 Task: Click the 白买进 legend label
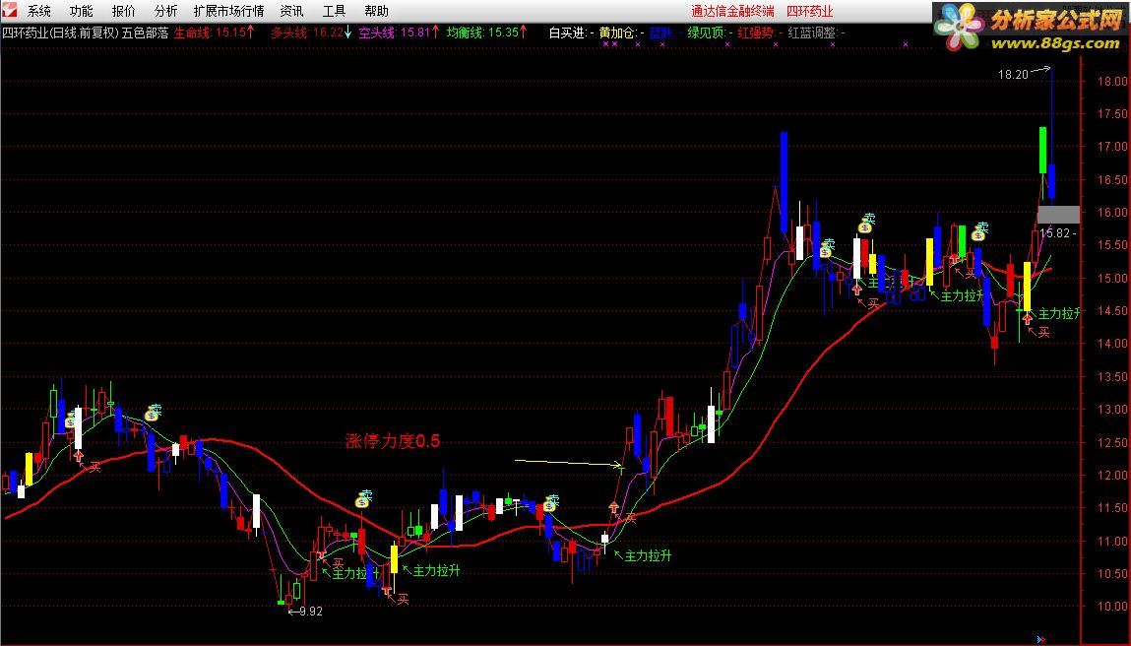click(x=567, y=32)
